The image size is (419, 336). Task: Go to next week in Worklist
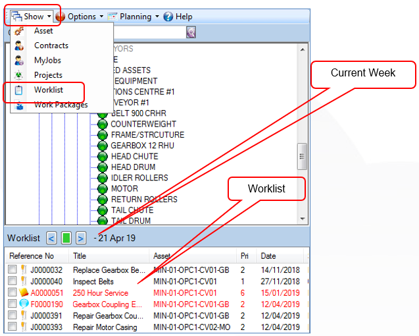tap(81, 238)
